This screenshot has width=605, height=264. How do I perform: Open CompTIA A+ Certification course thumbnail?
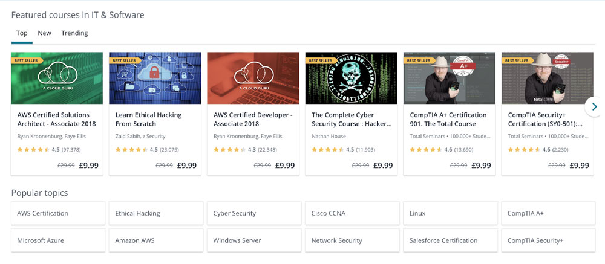[450, 79]
